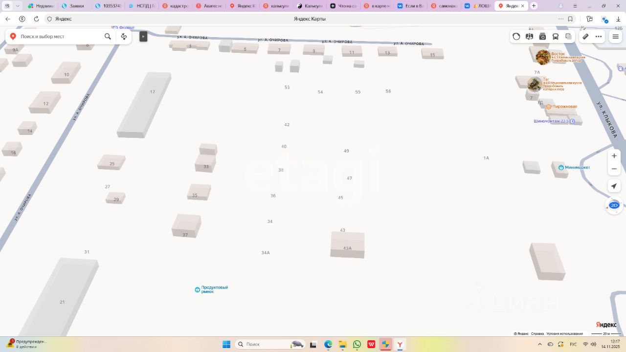The width and height of the screenshot is (626, 352).
Task: Click house number 43А on the map
Action: point(347,248)
